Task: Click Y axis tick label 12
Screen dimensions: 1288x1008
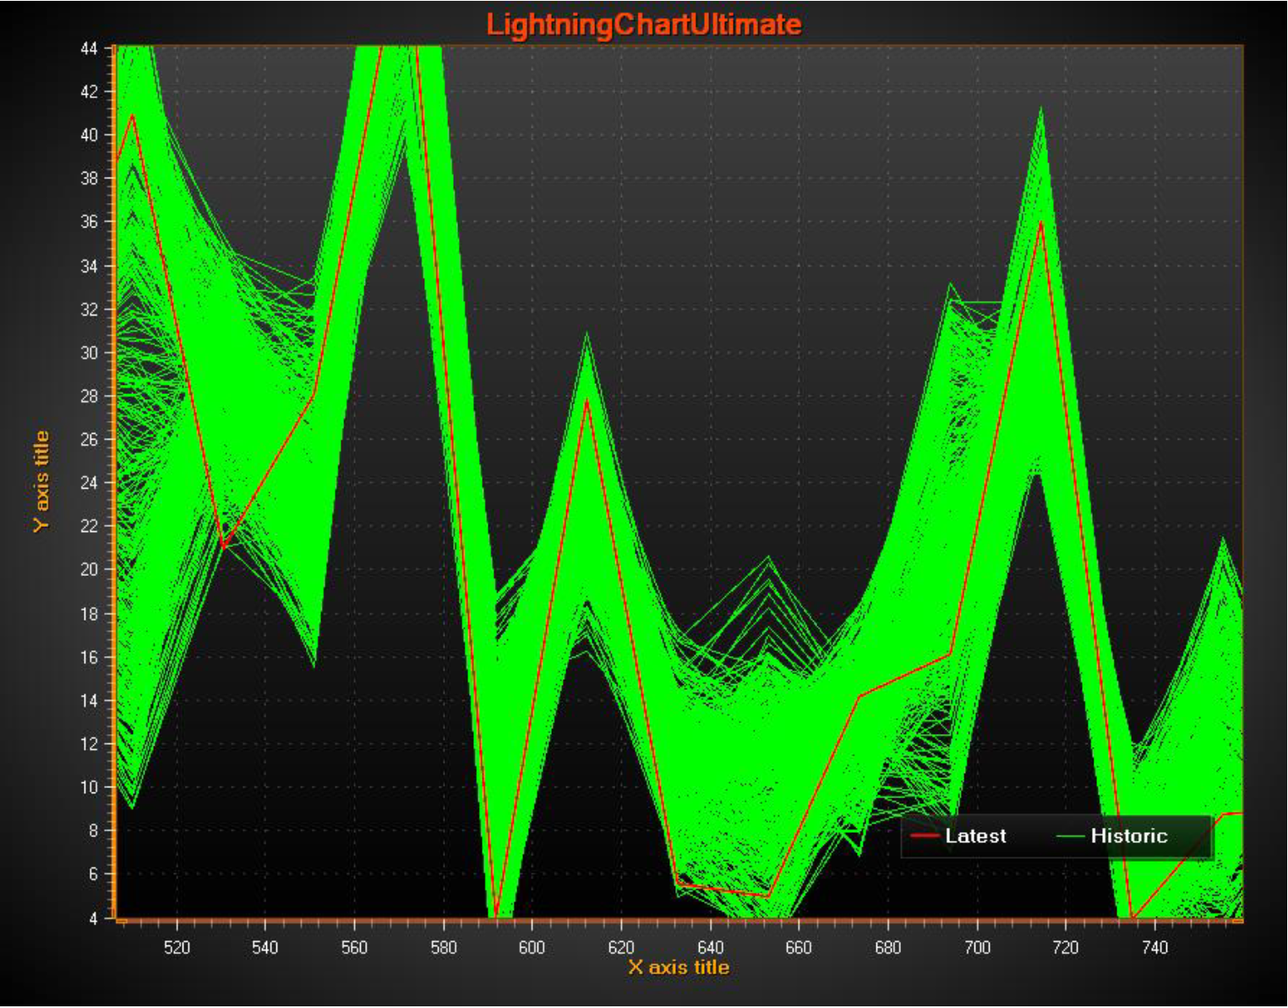Action: pyautogui.click(x=90, y=744)
